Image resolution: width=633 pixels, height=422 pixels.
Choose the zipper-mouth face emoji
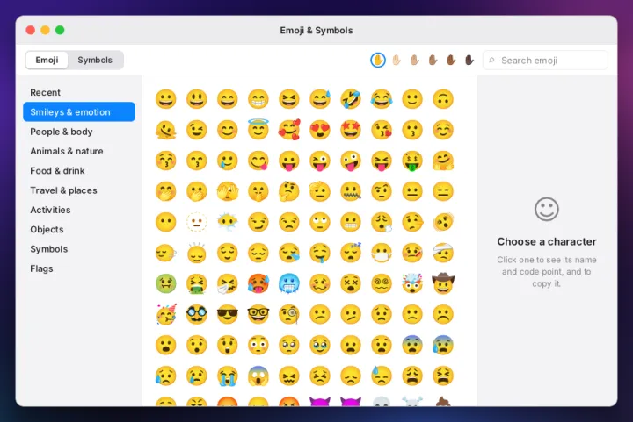[351, 191]
